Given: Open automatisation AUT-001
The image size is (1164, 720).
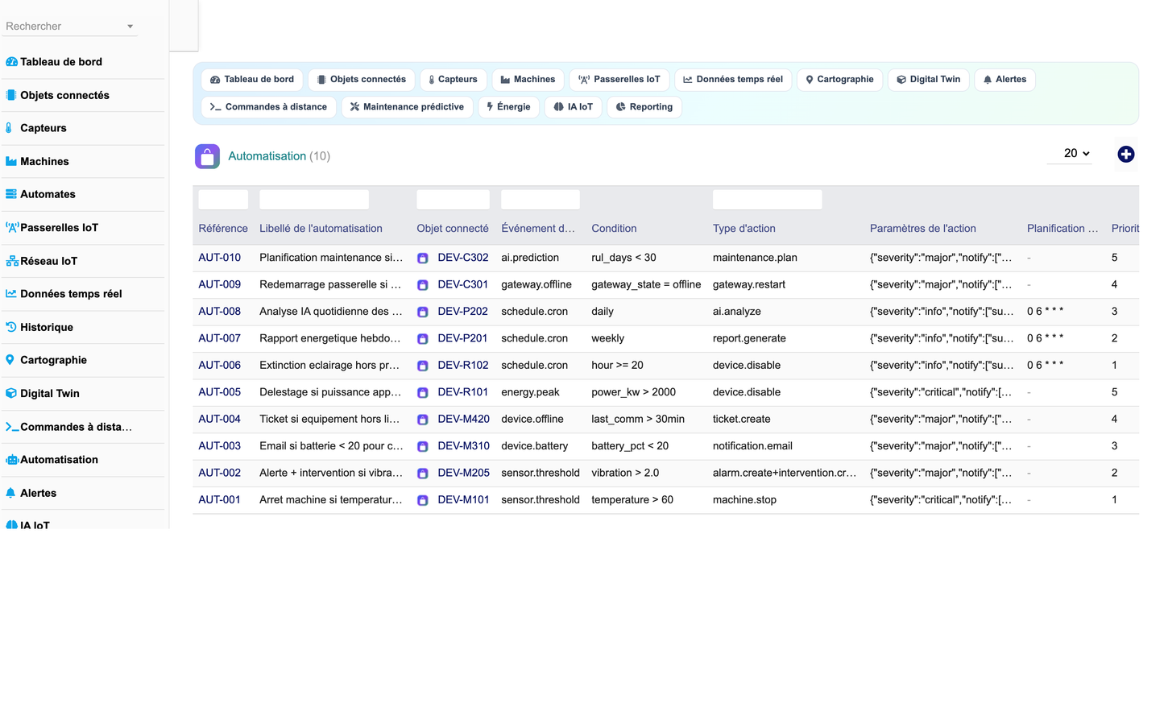Looking at the screenshot, I should 219,499.
